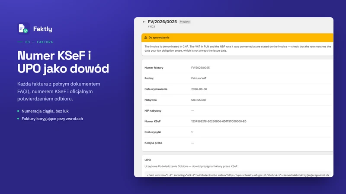Click the Do sprawdzenia banner title
The image size is (346, 194).
coord(159,38)
